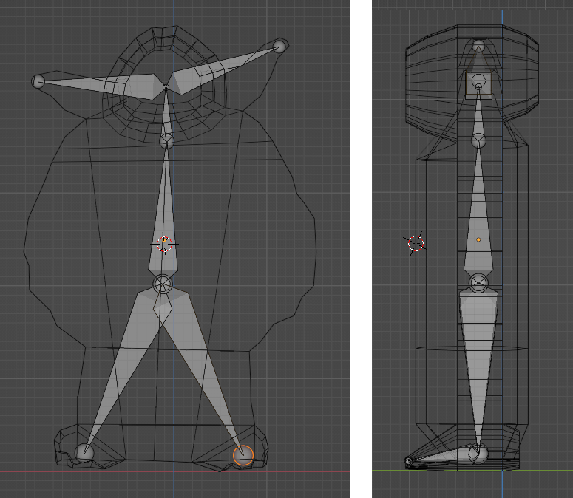Image resolution: width=573 pixels, height=498 pixels.
Task: Select the ankle joint sphere in side view
Action: click(x=478, y=452)
